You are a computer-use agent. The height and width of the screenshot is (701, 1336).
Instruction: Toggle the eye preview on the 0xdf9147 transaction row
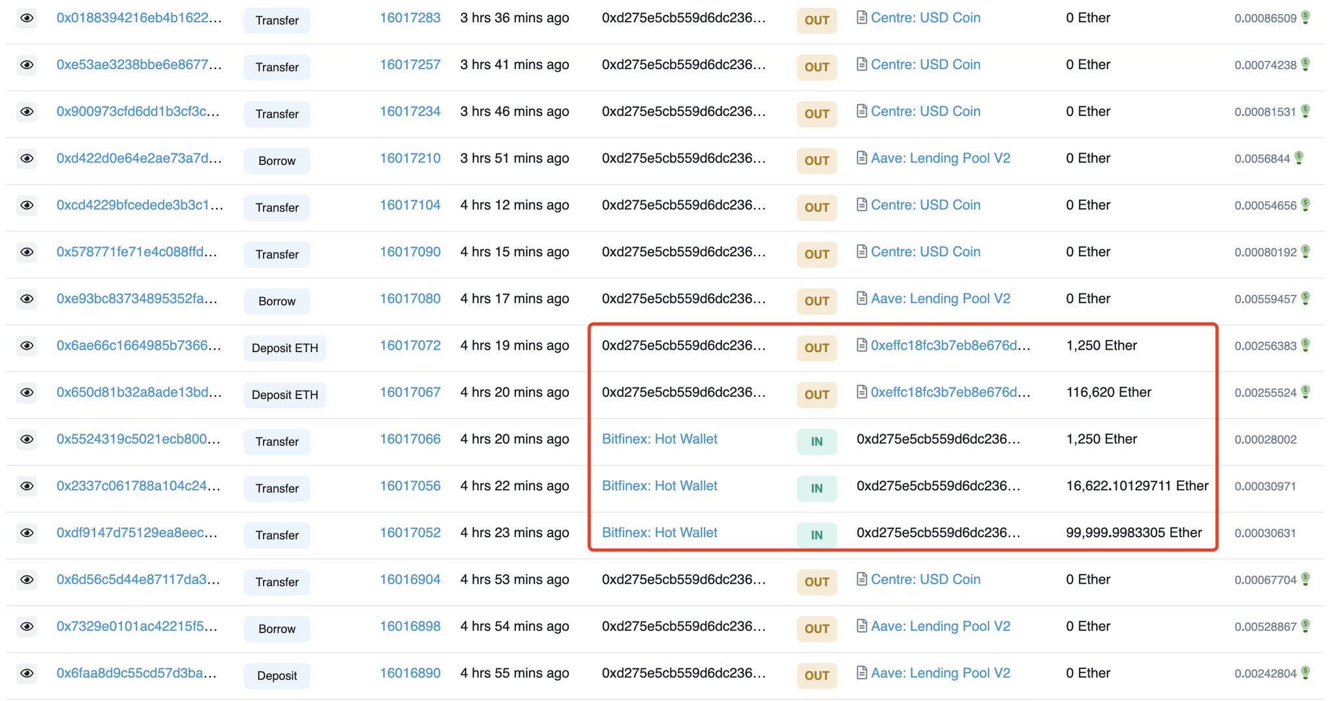coord(27,533)
